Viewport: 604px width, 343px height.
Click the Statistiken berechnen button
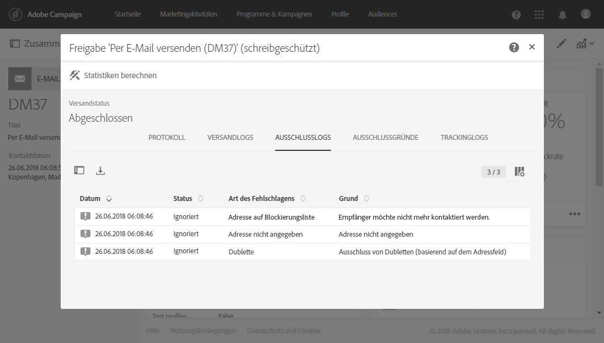(x=120, y=75)
